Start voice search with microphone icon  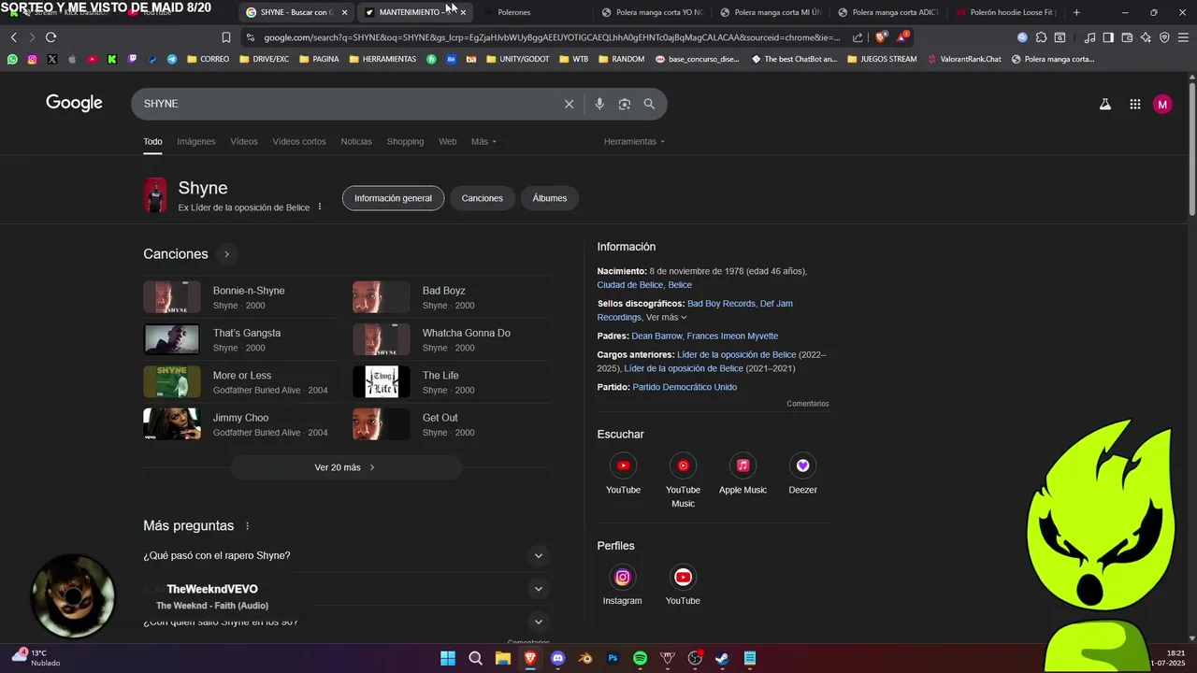[x=599, y=104]
